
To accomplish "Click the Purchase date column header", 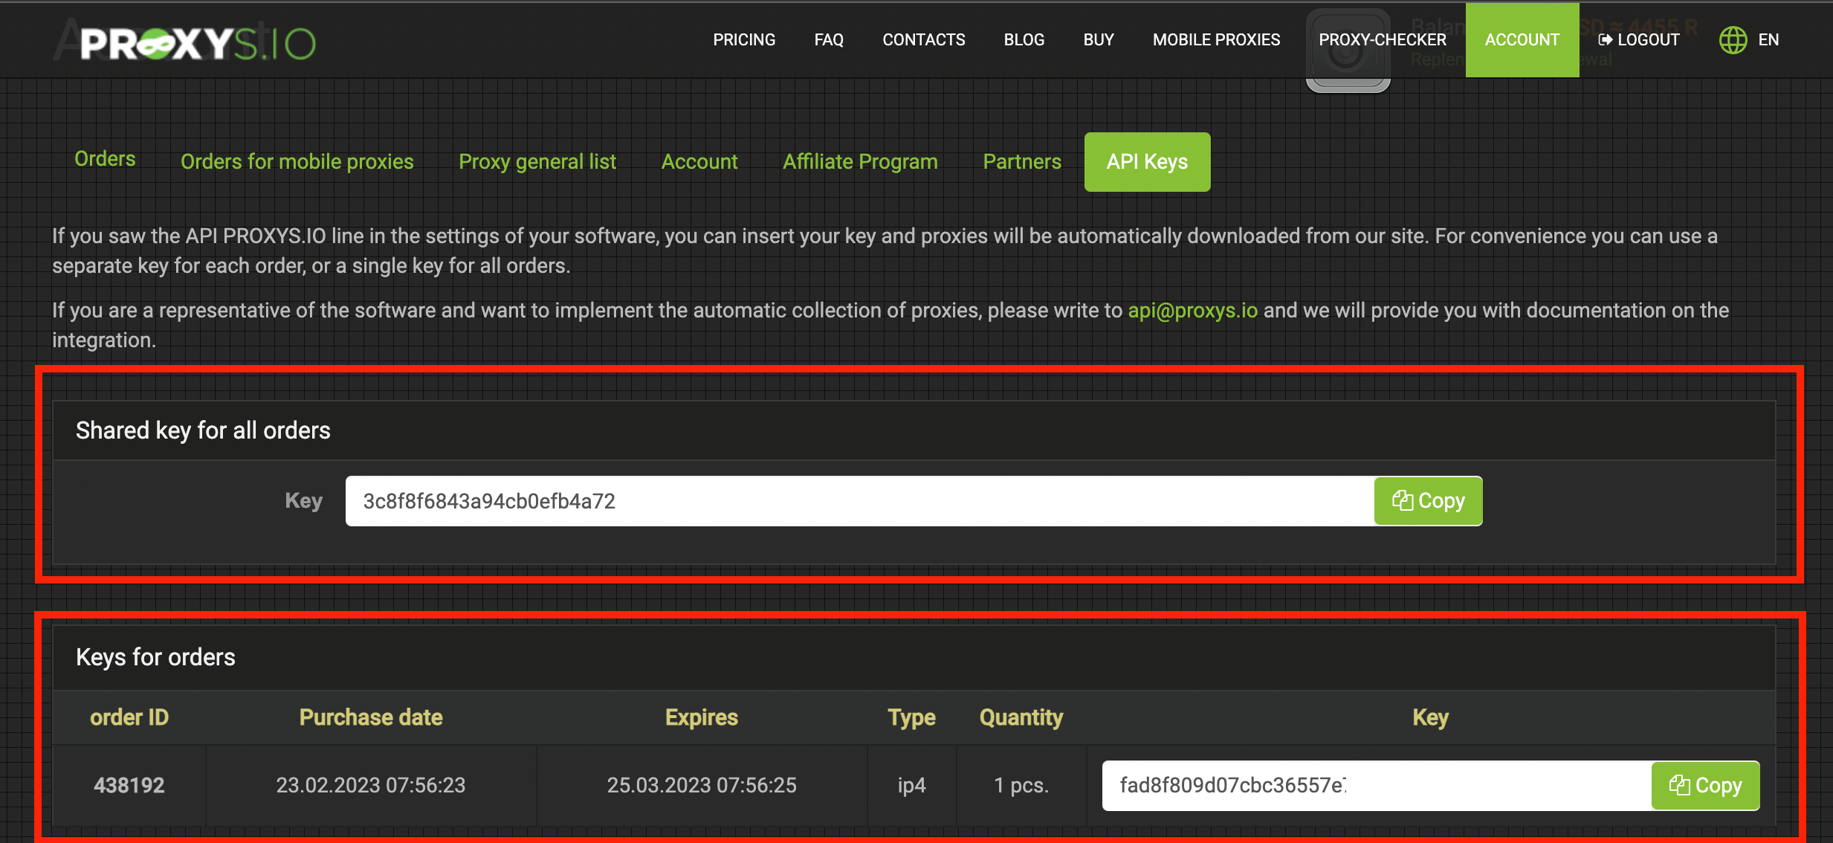I will click(371, 717).
